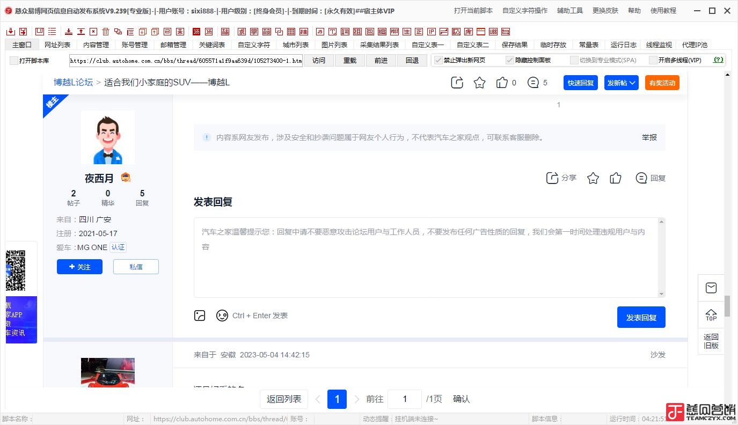The image size is (738, 425).
Task: Click thumbs-up icon below the post
Action: pyautogui.click(x=616, y=178)
